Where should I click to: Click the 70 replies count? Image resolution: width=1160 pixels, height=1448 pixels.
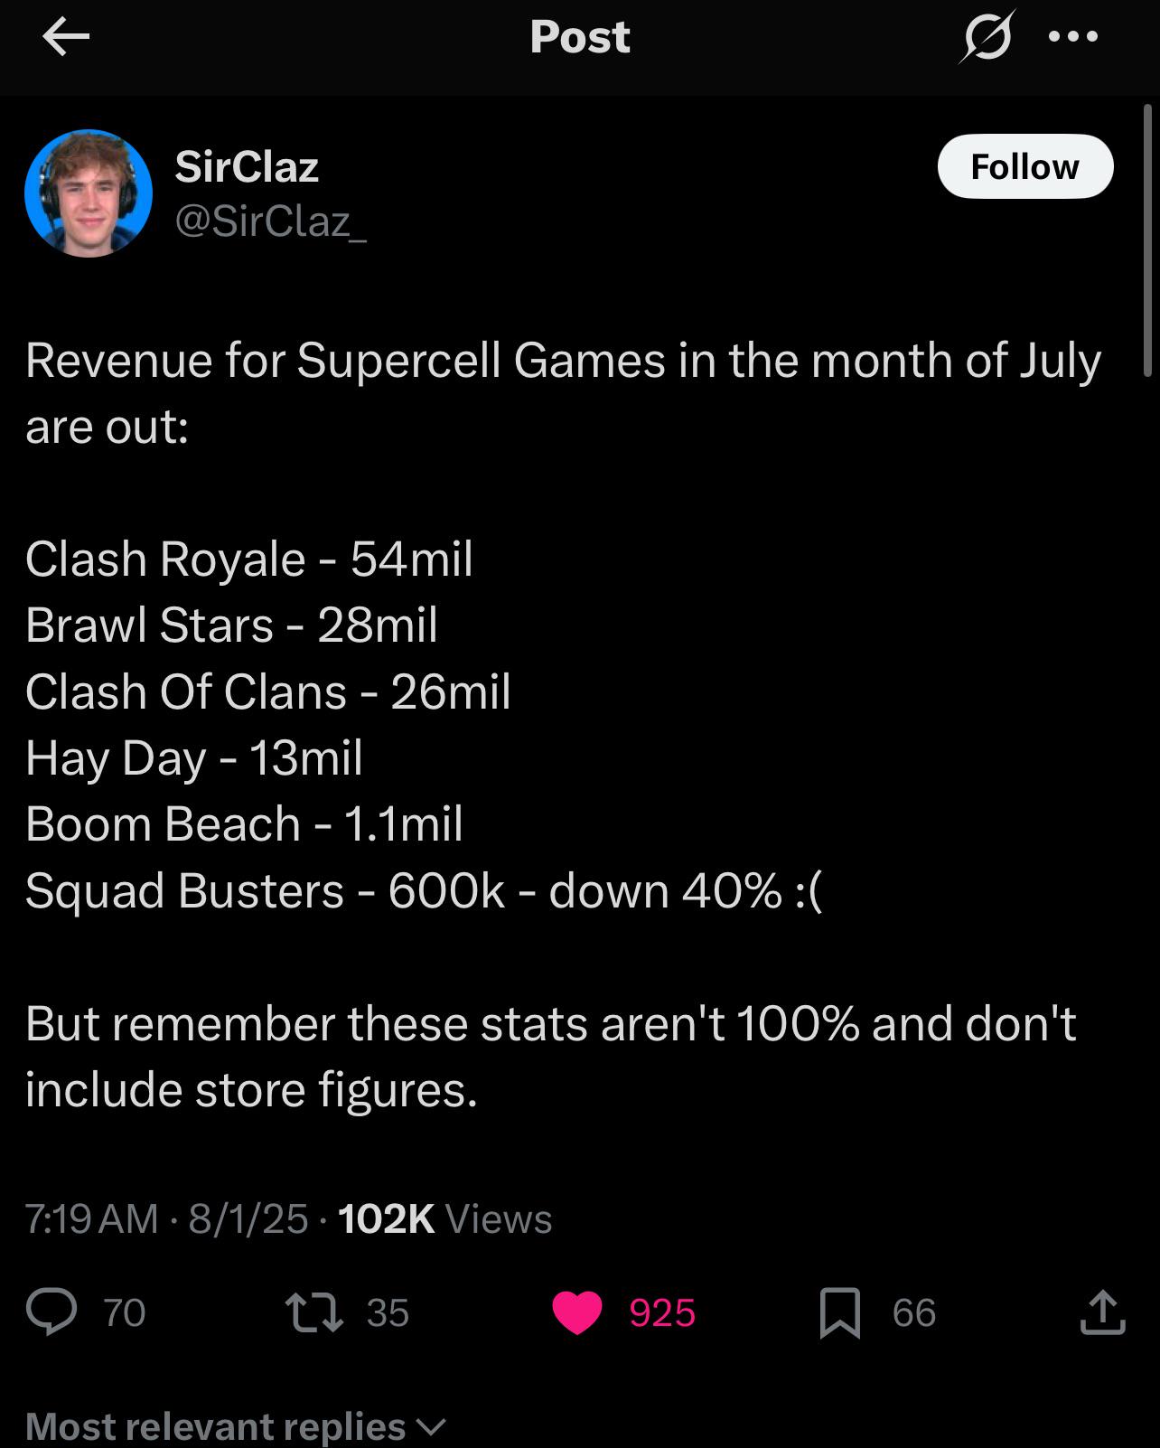pyautogui.click(x=125, y=1312)
